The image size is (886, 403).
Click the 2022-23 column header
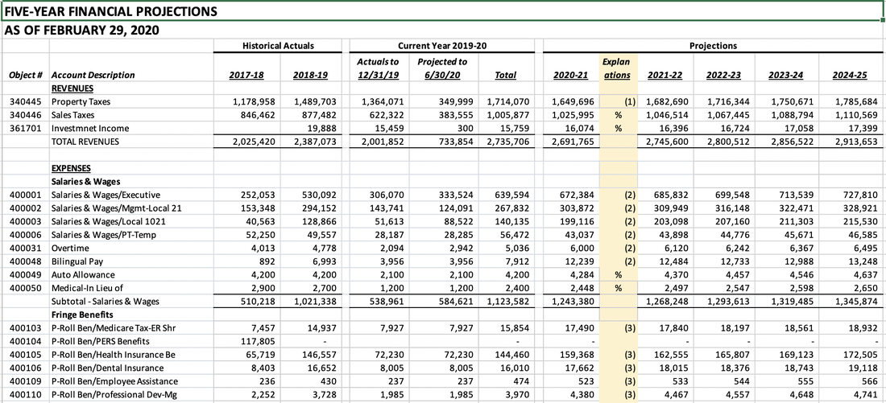pos(724,75)
